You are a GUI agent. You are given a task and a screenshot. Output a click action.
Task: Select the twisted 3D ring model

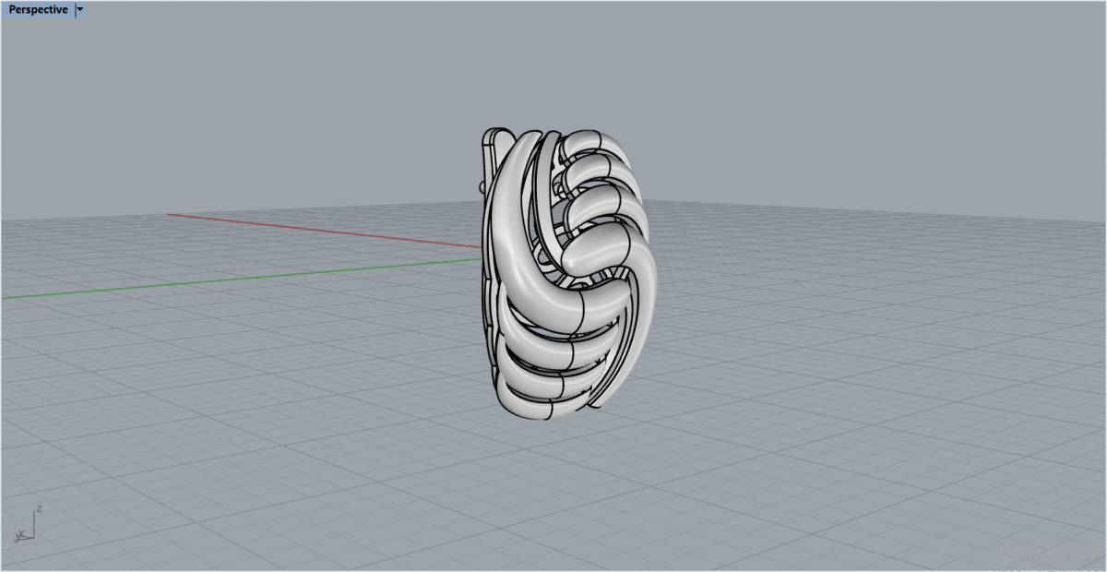pos(570,273)
